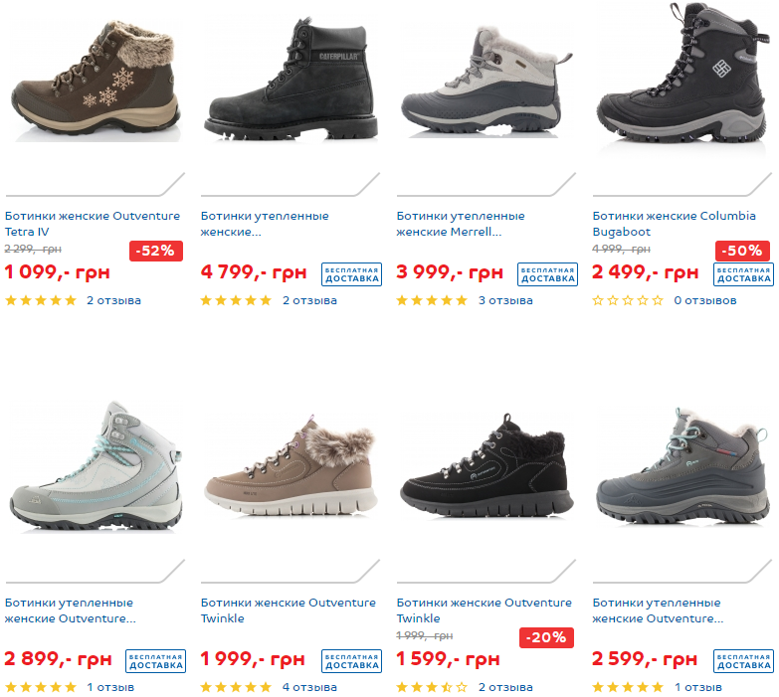Click the -52% discount badge
Viewport: 779px width, 697px height.
pyautogui.click(x=156, y=251)
